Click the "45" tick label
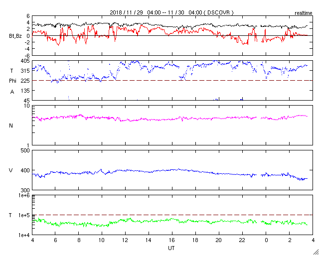This screenshot has height=255, width=319. click(27, 100)
